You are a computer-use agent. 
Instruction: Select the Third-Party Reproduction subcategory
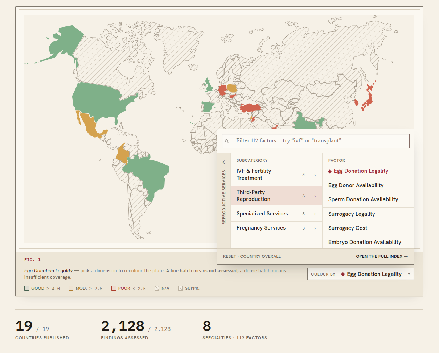276,196
